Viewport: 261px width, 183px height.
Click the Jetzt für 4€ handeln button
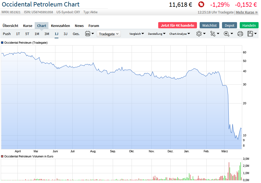(x=178, y=25)
